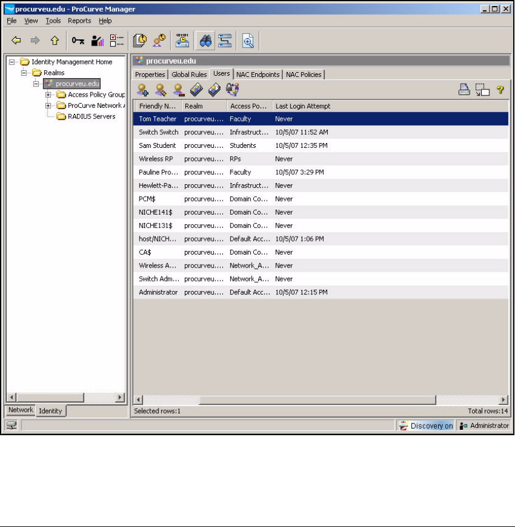The image size is (515, 527).
Task: Open the Help menu
Action: (105, 21)
